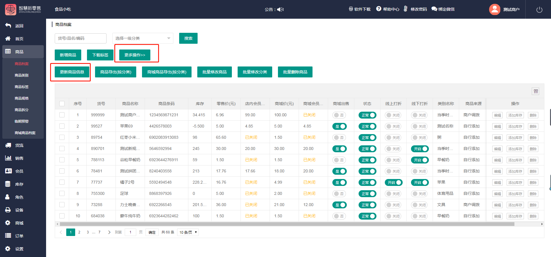551x257 pixels.
Task: Click the 批量删除商品 button
Action: 295,72
